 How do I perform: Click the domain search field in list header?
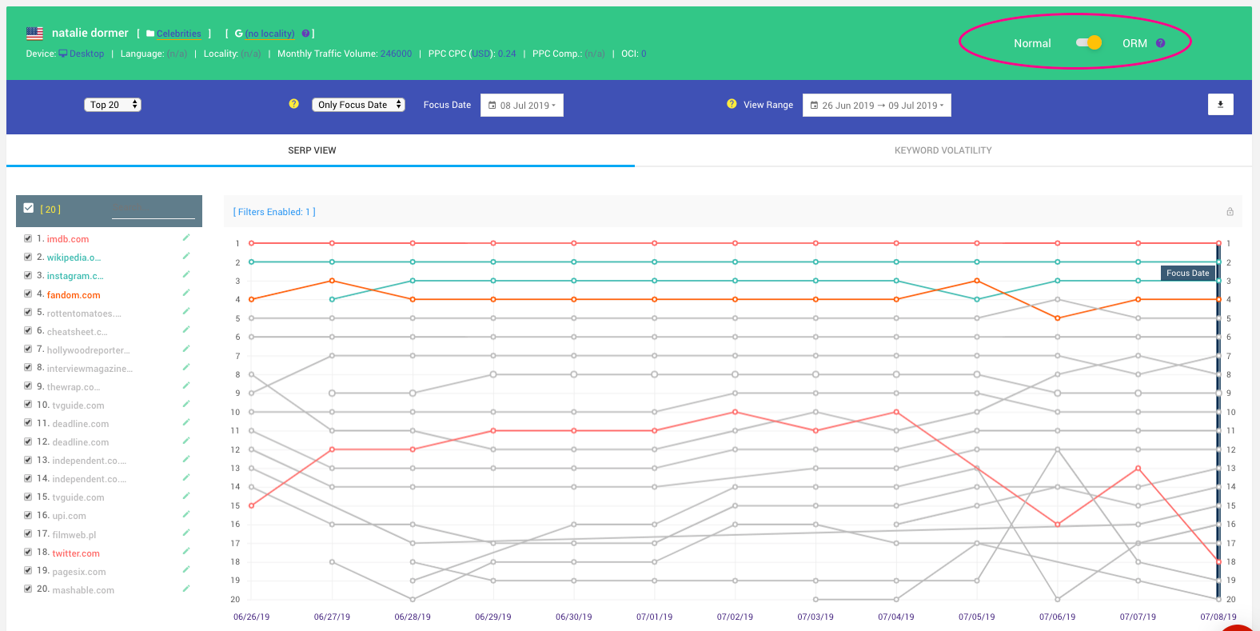point(153,210)
